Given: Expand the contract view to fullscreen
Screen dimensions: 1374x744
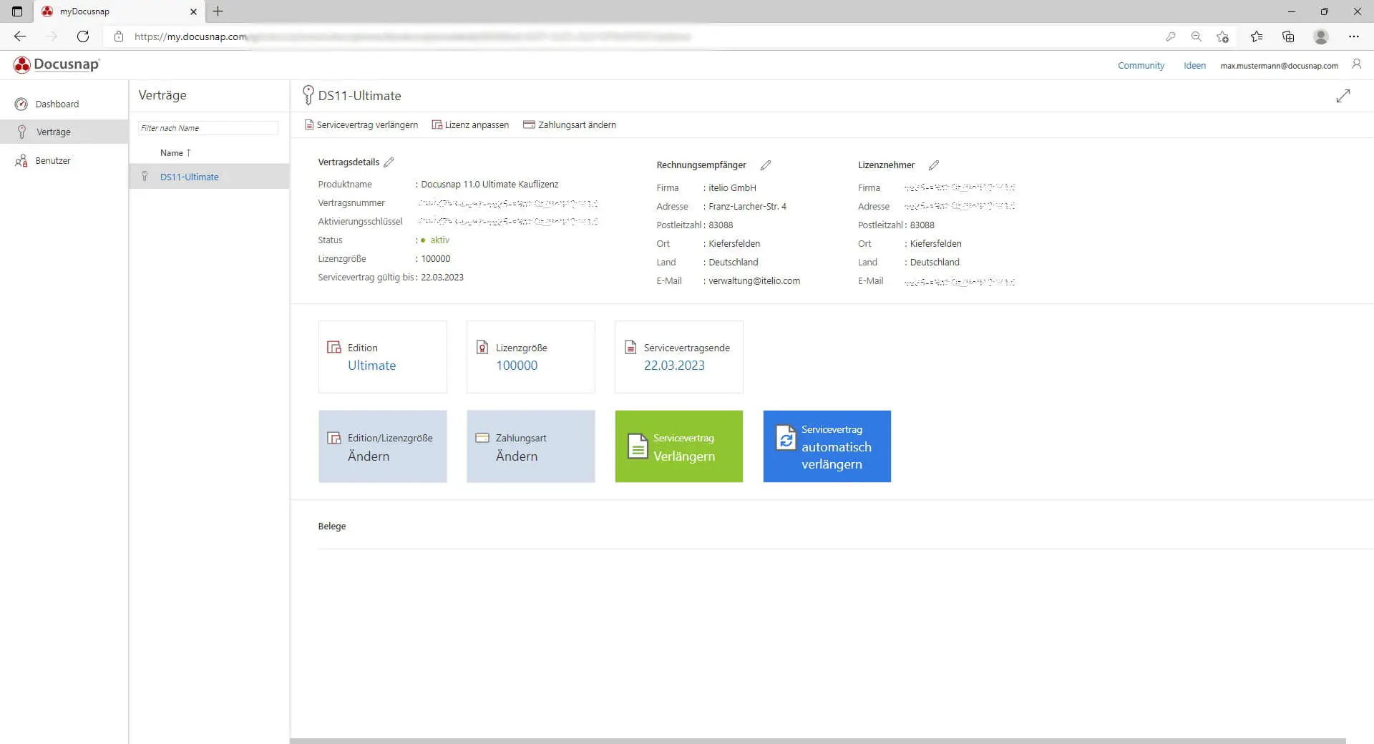Looking at the screenshot, I should click(1343, 96).
